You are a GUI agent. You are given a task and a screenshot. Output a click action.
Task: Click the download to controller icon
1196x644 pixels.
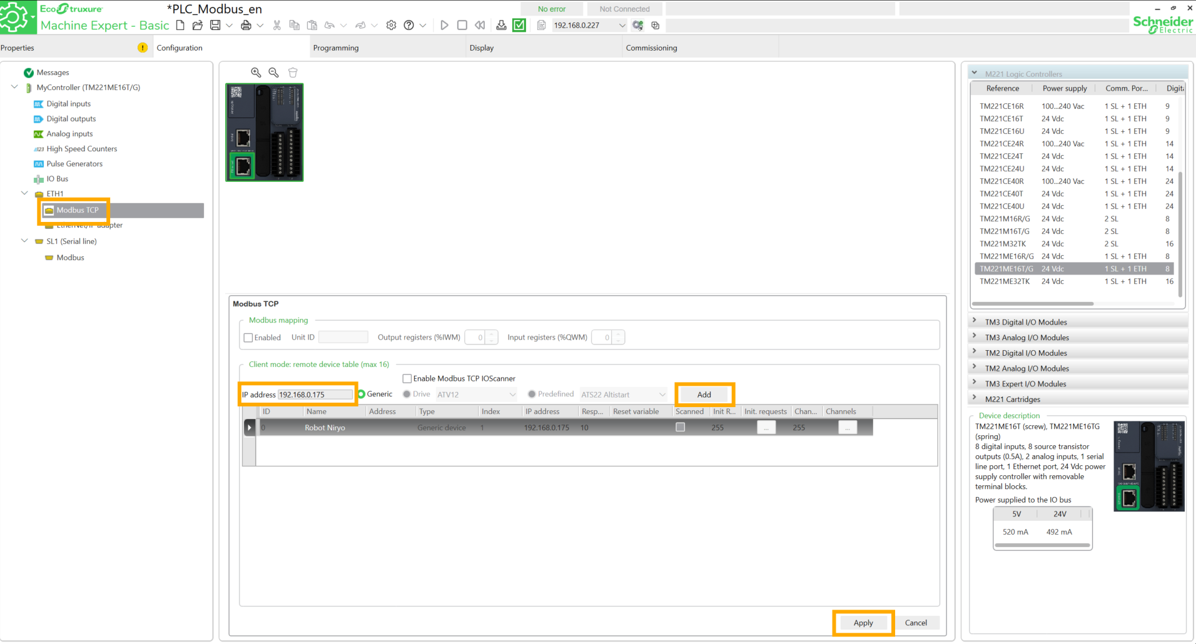(501, 25)
